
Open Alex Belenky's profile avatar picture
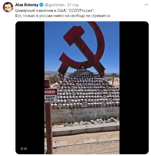pos(8,7)
